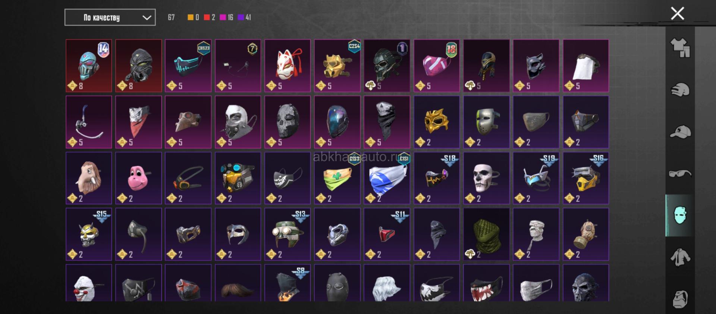Select the helmet category icon
The image size is (716, 314).
click(x=680, y=90)
